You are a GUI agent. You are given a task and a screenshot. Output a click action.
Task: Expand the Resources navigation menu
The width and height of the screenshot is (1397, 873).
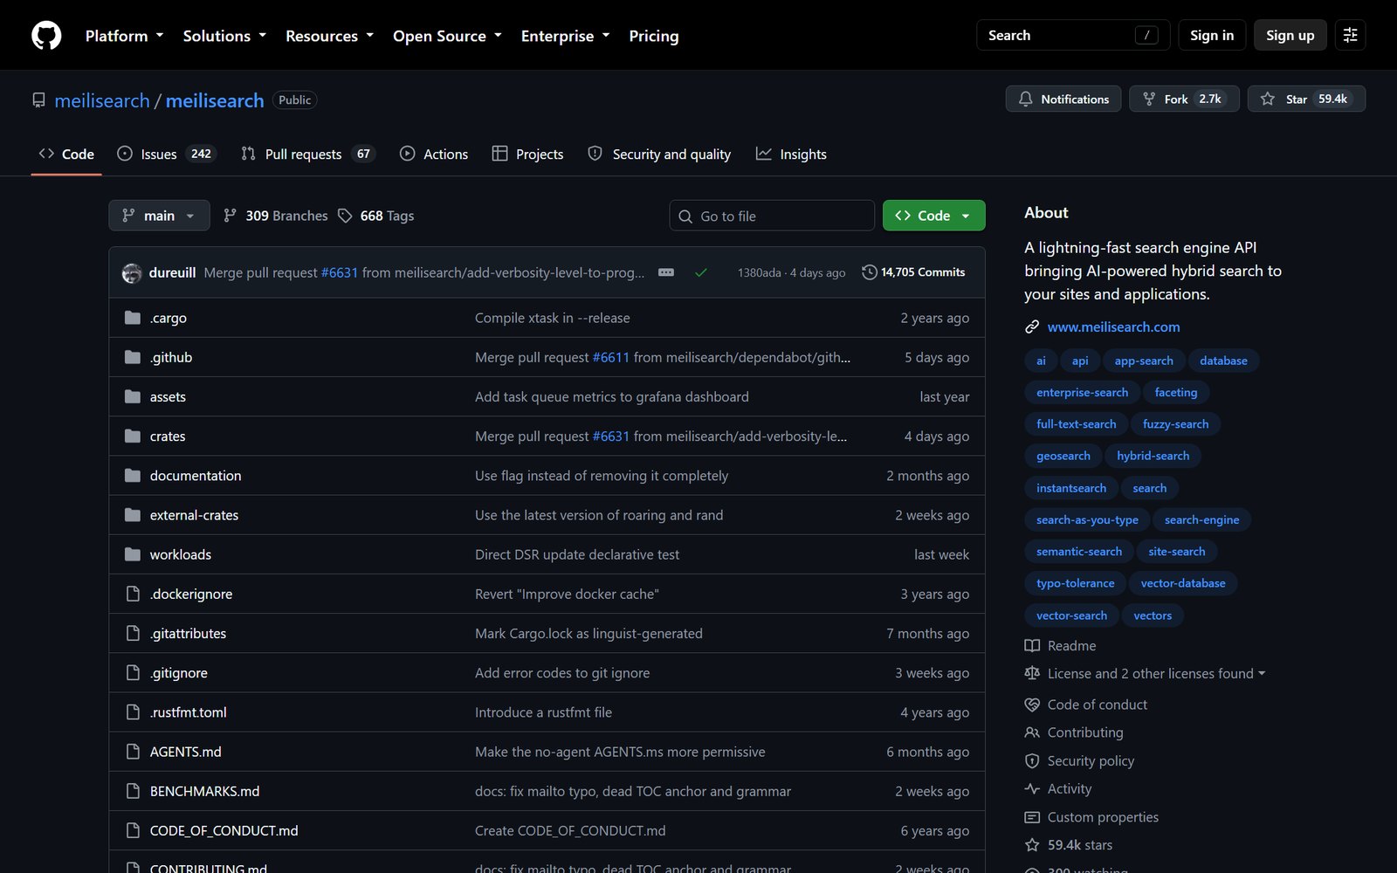tap(329, 36)
